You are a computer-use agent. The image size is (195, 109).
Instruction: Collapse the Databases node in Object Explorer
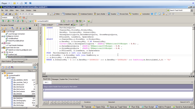(x=2, y=73)
